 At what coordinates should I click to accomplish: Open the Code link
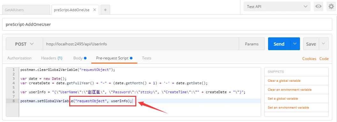click(x=324, y=59)
